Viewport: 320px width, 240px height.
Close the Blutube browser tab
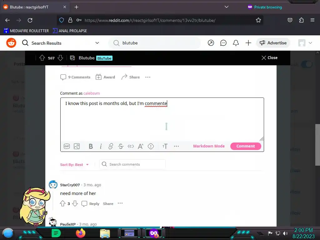point(64,7)
